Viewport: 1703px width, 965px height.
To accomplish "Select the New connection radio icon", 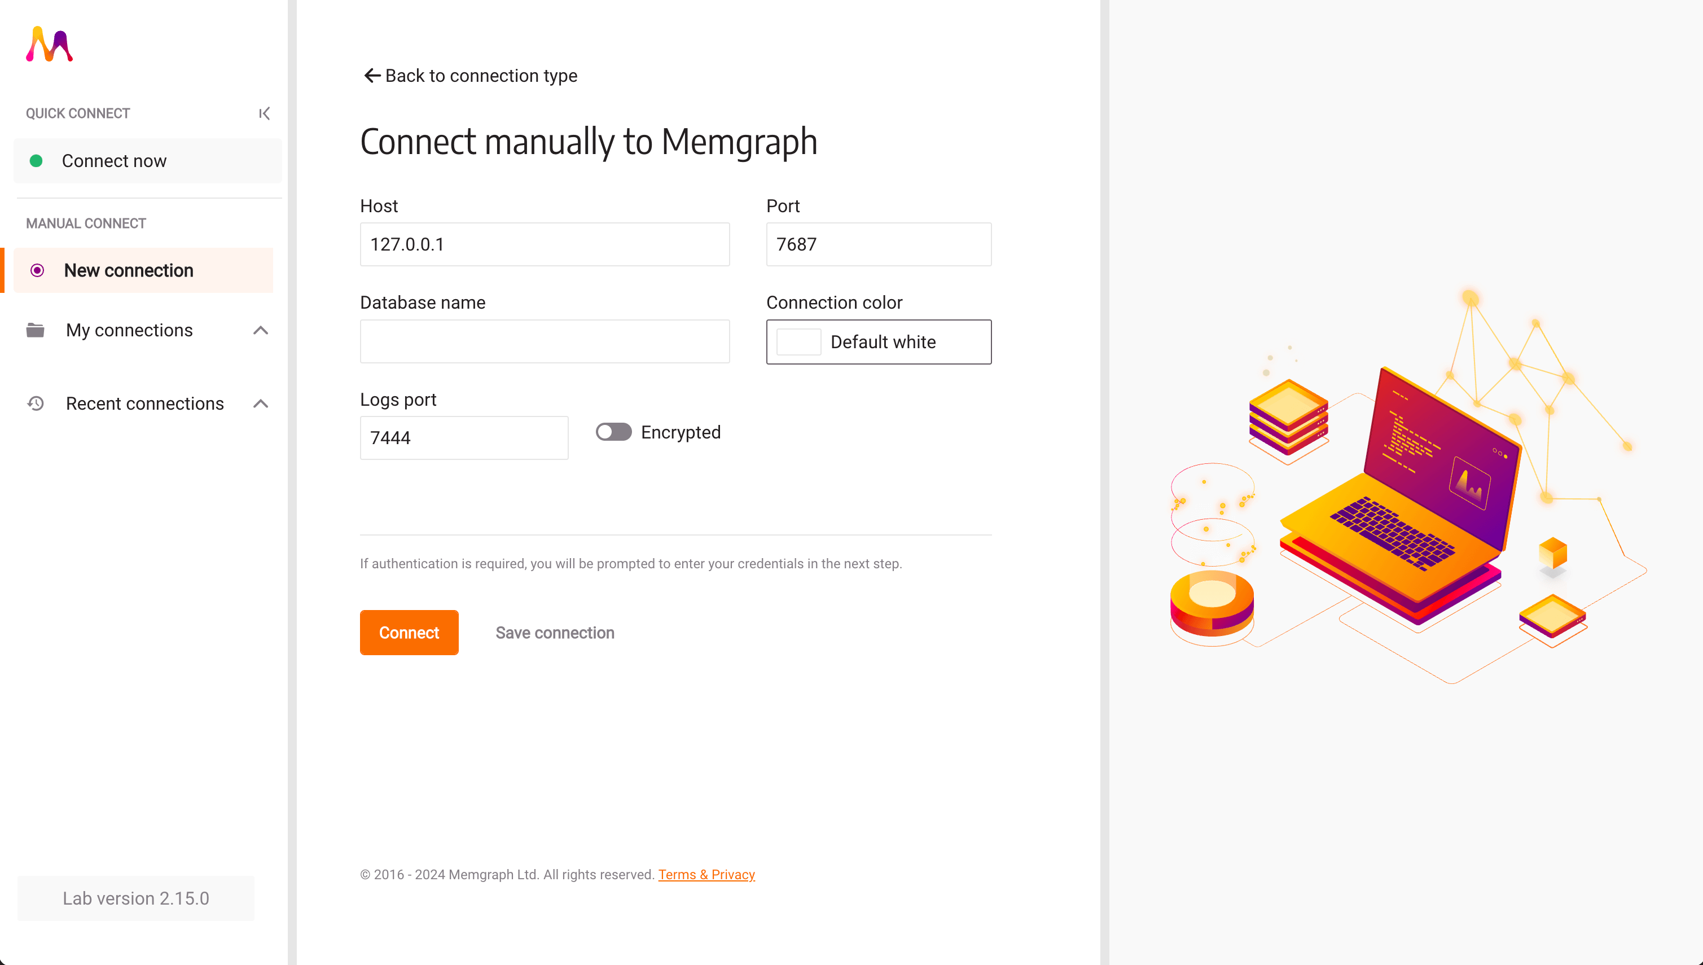I will coord(38,270).
